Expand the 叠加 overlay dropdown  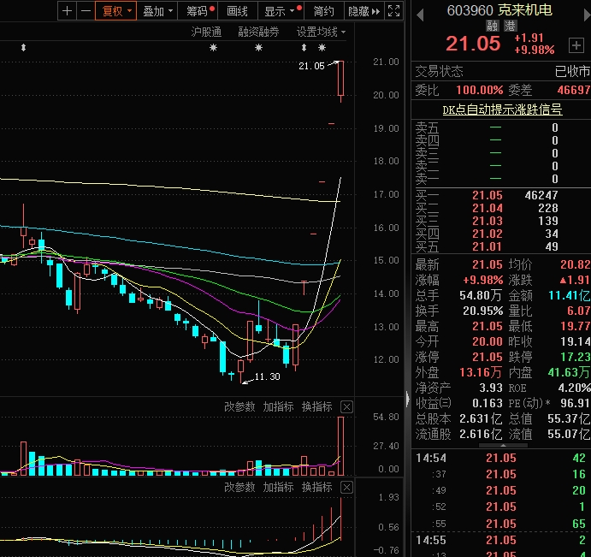[x=158, y=11]
